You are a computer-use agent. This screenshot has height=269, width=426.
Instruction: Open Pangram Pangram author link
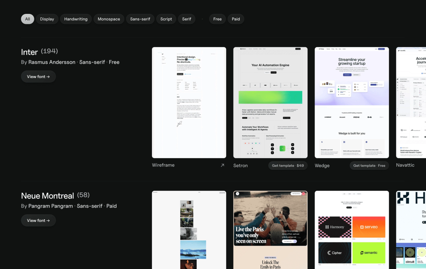tap(51, 206)
